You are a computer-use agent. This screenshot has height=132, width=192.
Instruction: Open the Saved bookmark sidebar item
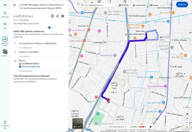[x=5, y=14]
